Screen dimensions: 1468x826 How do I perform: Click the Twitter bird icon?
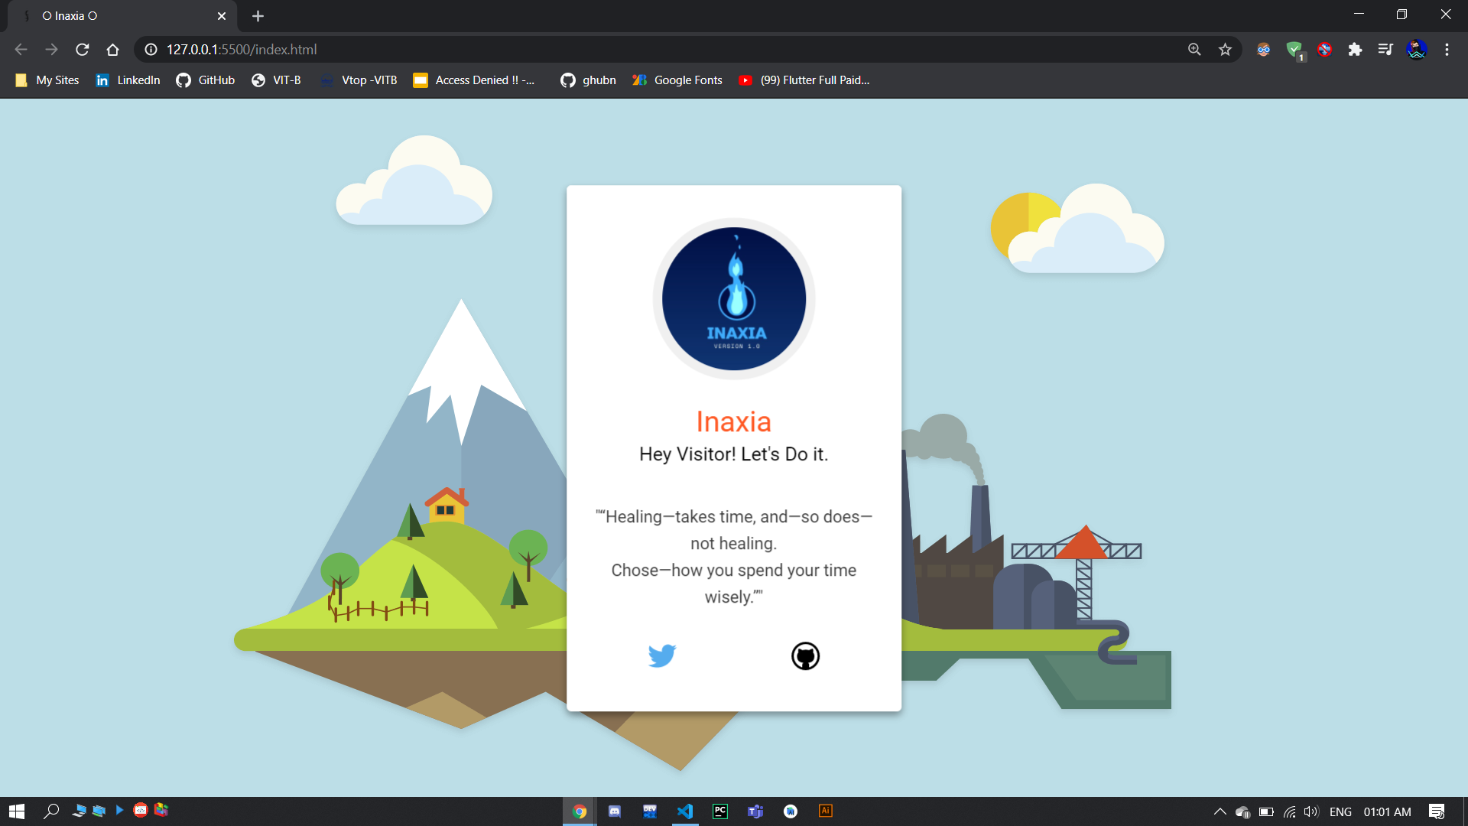coord(661,655)
